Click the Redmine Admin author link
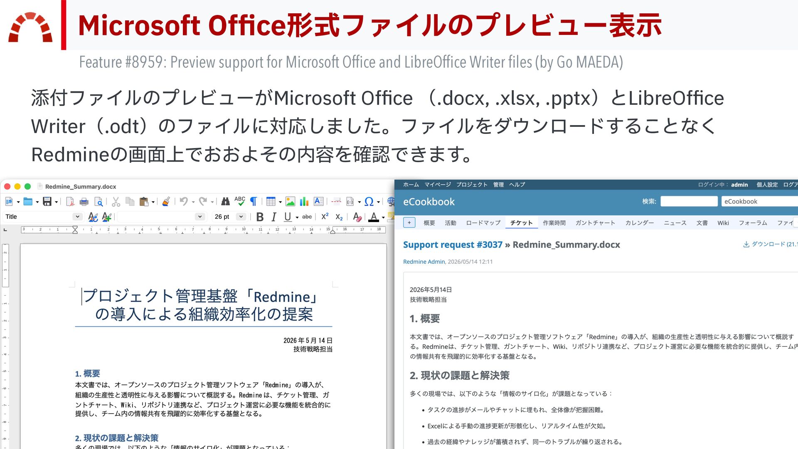 tap(424, 262)
